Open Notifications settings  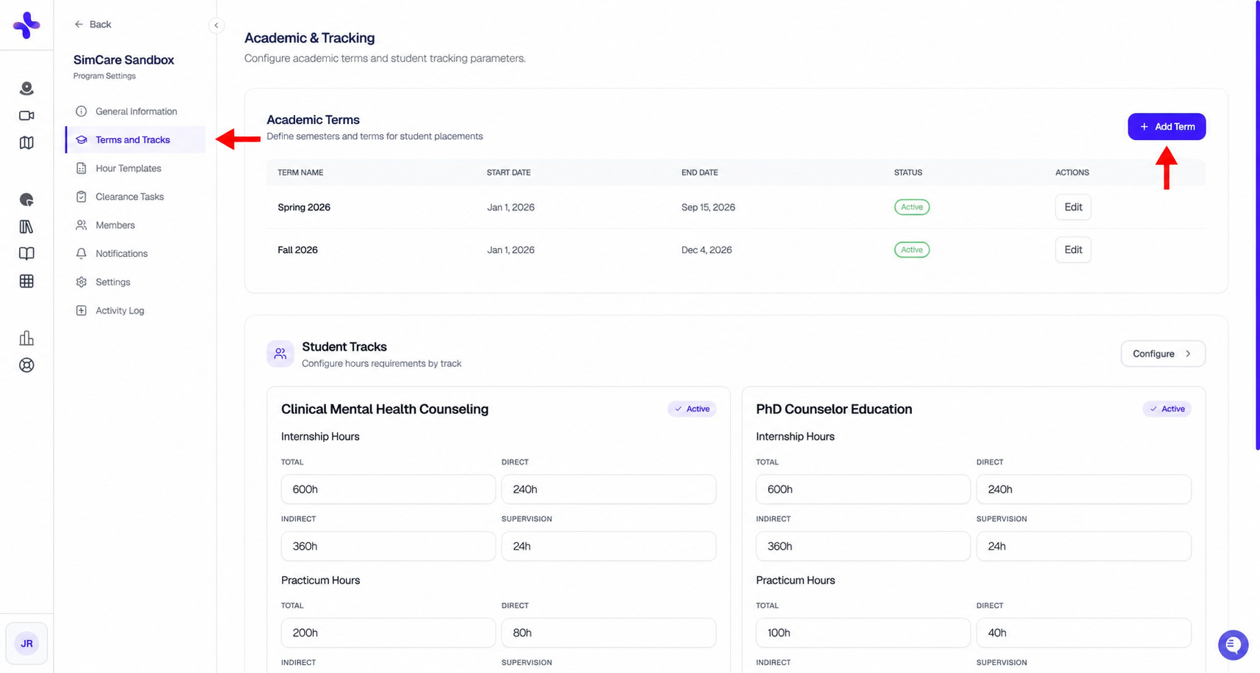pos(135,253)
